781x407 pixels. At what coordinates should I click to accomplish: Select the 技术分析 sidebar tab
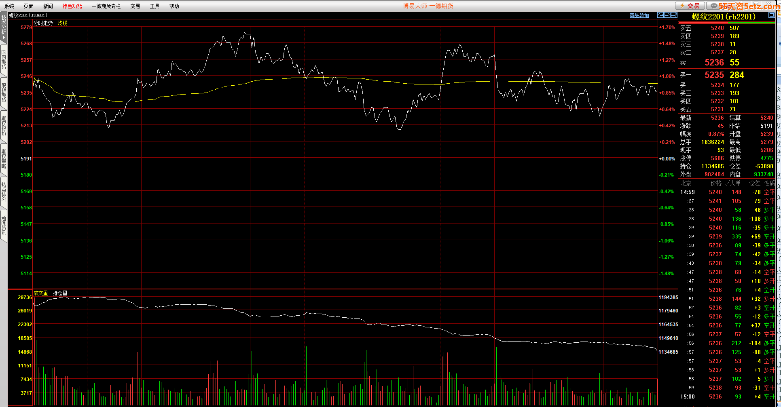pos(4,28)
